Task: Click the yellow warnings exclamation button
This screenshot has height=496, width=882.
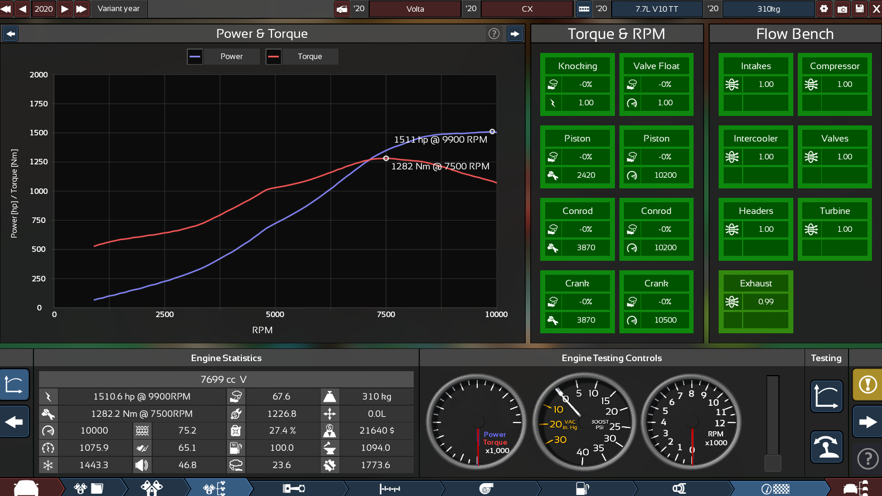Action: coord(868,385)
